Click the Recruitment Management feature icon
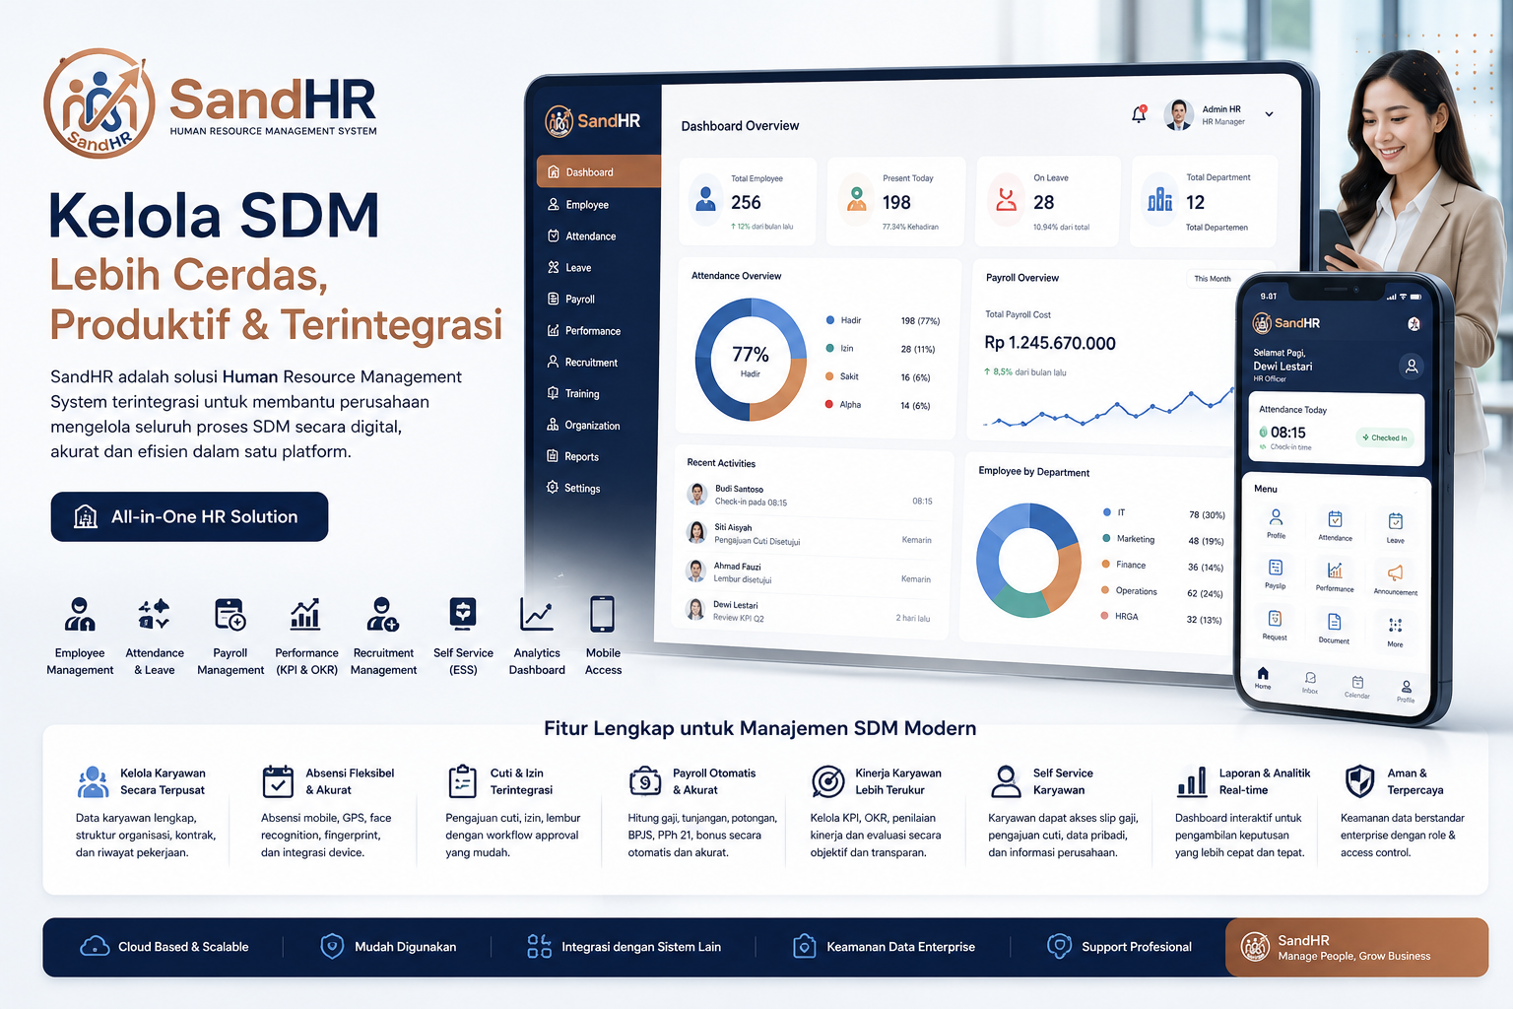The height and width of the screenshot is (1009, 1513). coord(382,614)
